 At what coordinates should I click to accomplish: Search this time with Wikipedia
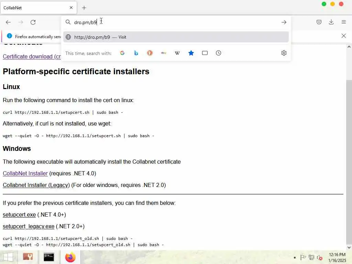[x=177, y=53]
